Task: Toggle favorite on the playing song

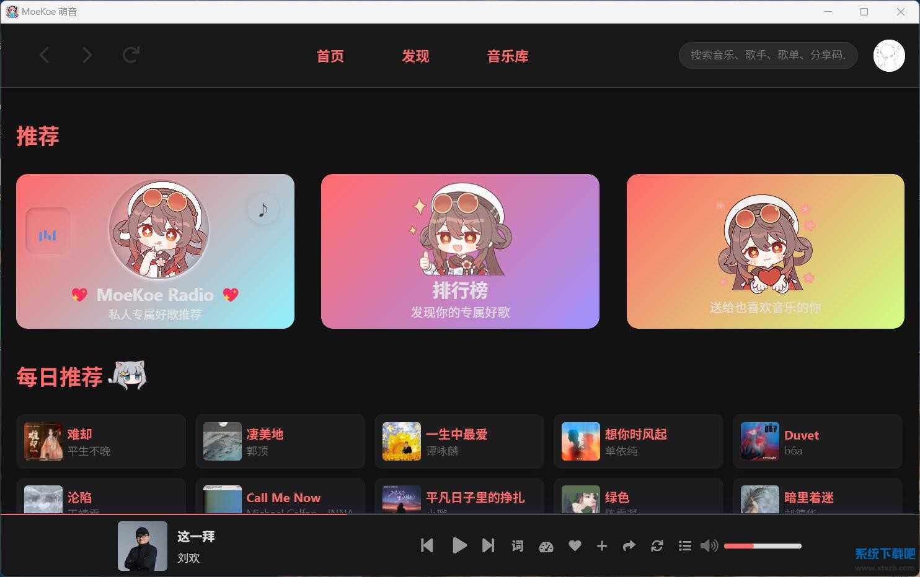Action: [574, 546]
